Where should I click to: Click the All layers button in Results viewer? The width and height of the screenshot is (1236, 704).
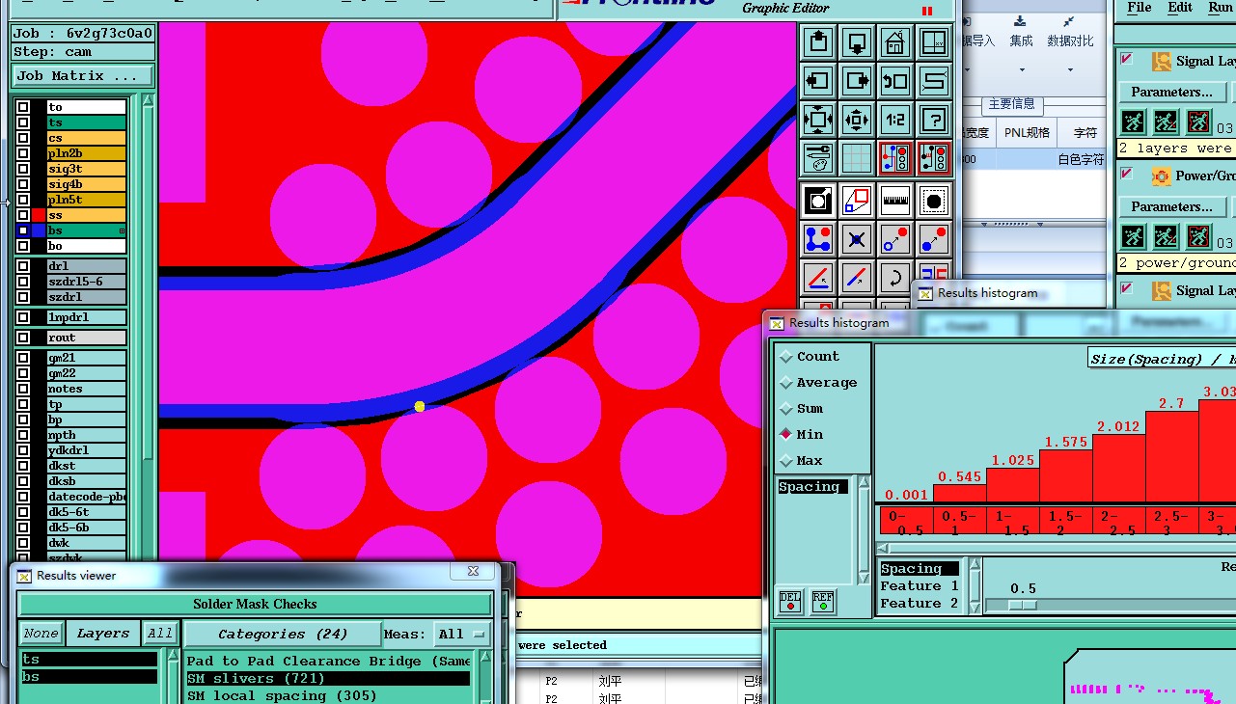160,634
